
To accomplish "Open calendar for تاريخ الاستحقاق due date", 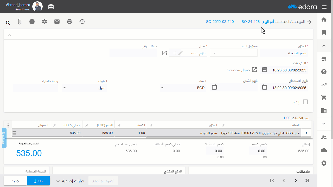I will click(265, 87).
